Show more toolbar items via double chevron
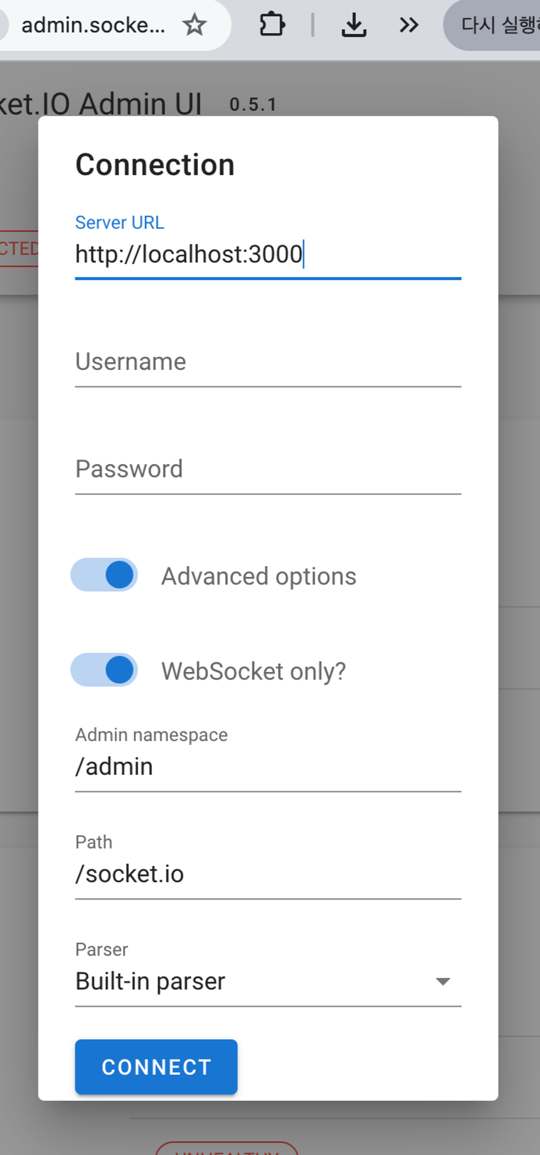The width and height of the screenshot is (540, 1155). point(409,25)
